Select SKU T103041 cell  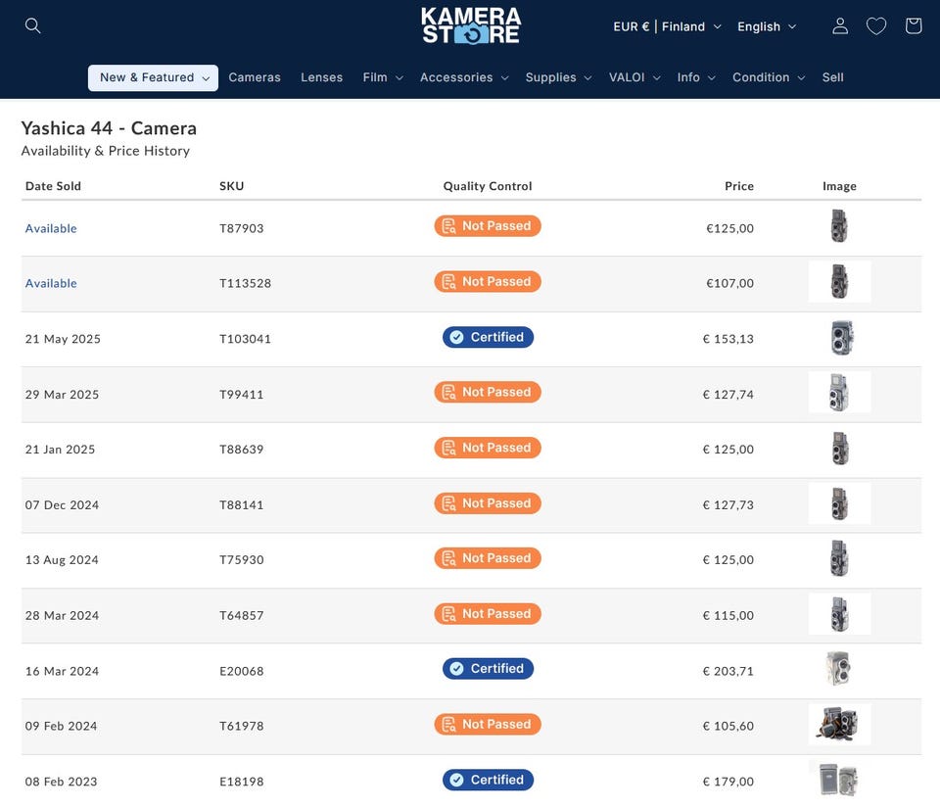click(x=245, y=339)
